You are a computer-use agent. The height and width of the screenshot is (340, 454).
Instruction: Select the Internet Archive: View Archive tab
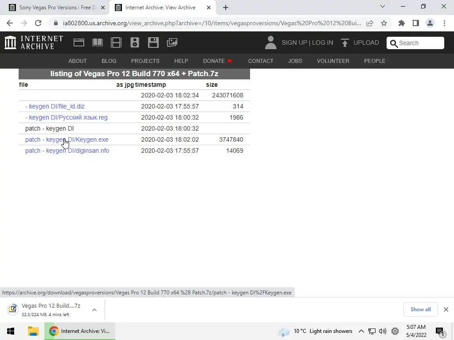[162, 8]
